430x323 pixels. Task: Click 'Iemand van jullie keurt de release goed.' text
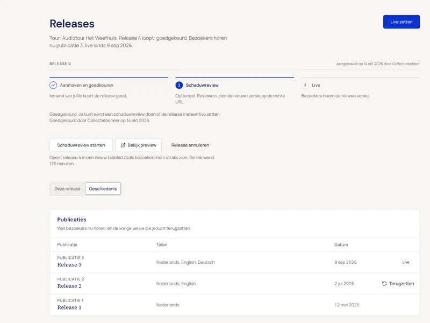point(88,96)
